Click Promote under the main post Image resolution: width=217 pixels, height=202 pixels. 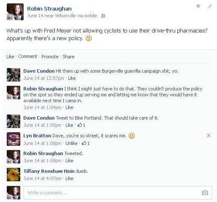pos(50,57)
